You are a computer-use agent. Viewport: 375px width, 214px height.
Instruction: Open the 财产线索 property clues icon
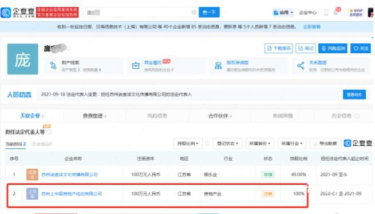(x=53, y=65)
